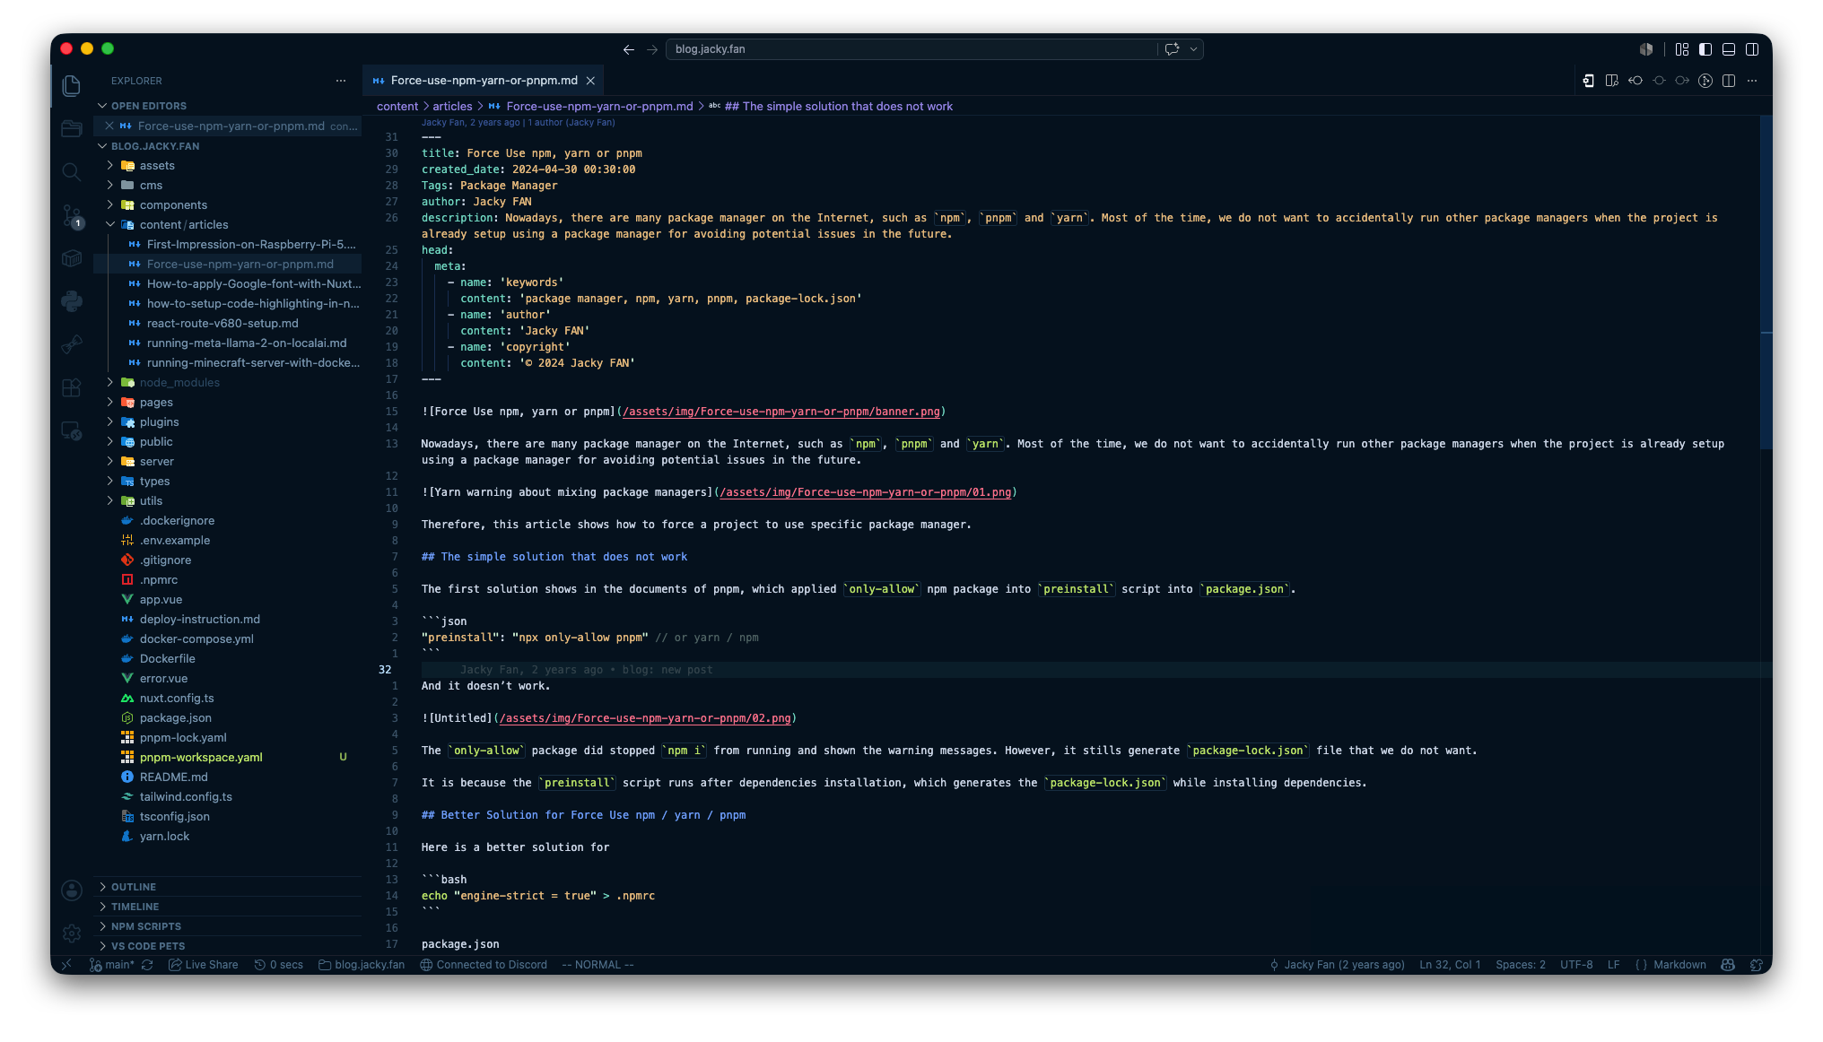Open the Docker containers view
Image resolution: width=1823 pixels, height=1042 pixels.
click(72, 258)
